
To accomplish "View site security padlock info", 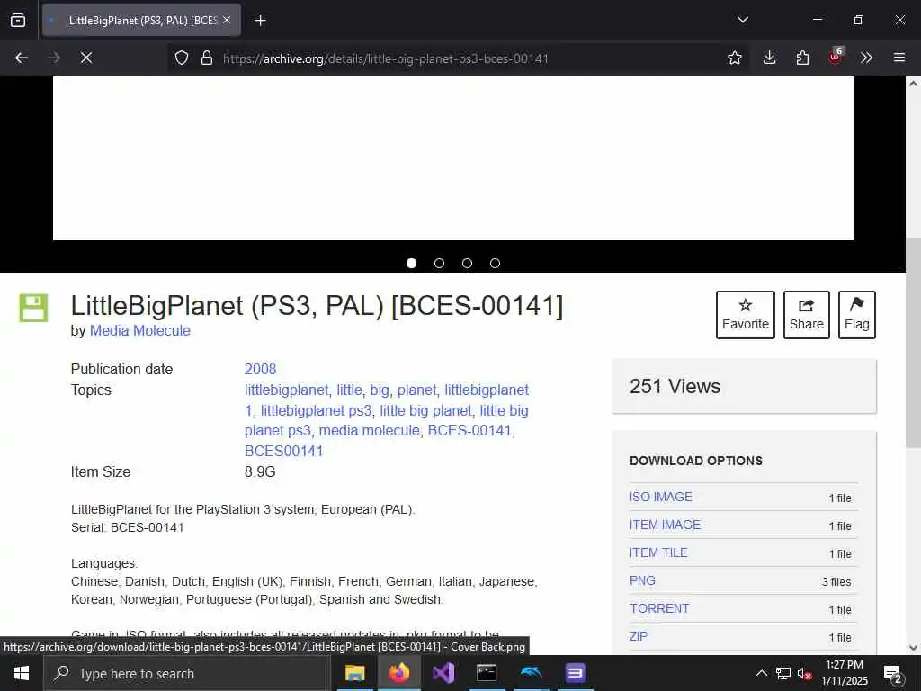I will [x=206, y=58].
